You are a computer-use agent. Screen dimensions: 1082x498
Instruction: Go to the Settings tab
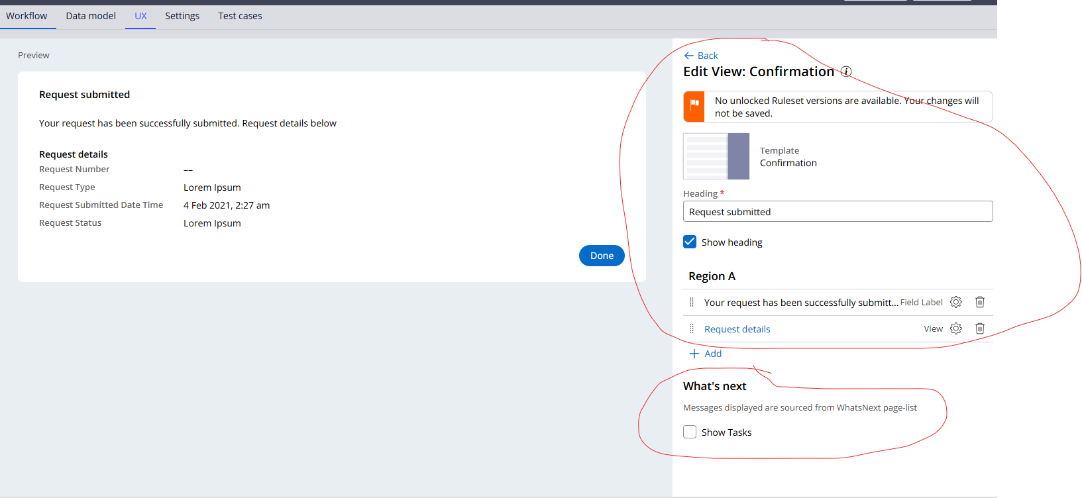(x=182, y=16)
